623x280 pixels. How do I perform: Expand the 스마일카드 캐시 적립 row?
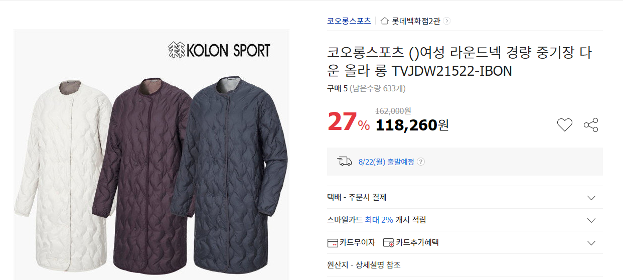click(464, 220)
